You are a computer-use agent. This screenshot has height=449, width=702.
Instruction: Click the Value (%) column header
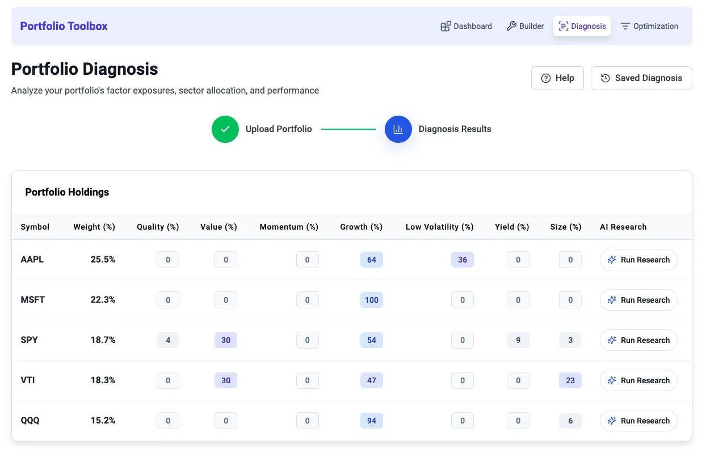(x=218, y=227)
